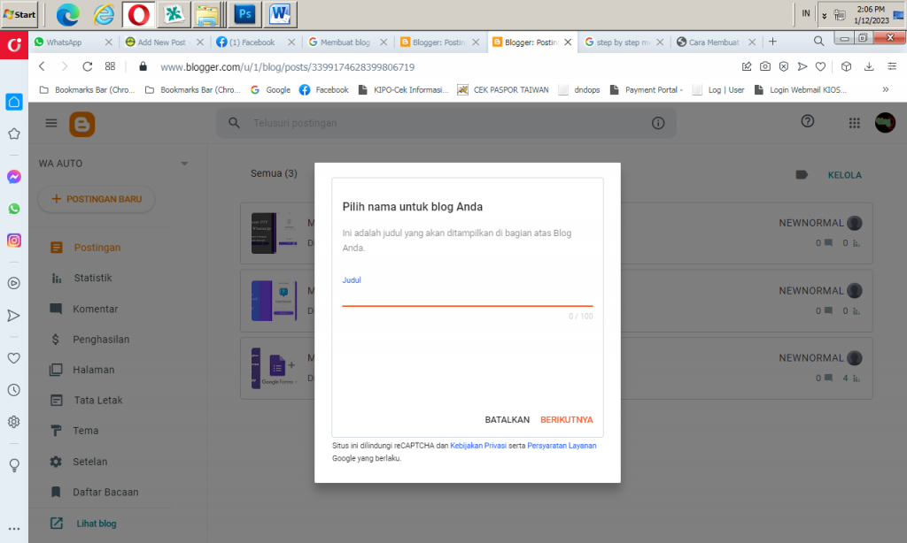The height and width of the screenshot is (543, 907).
Task: Switch to the Add New Post tab
Action: click(164, 42)
